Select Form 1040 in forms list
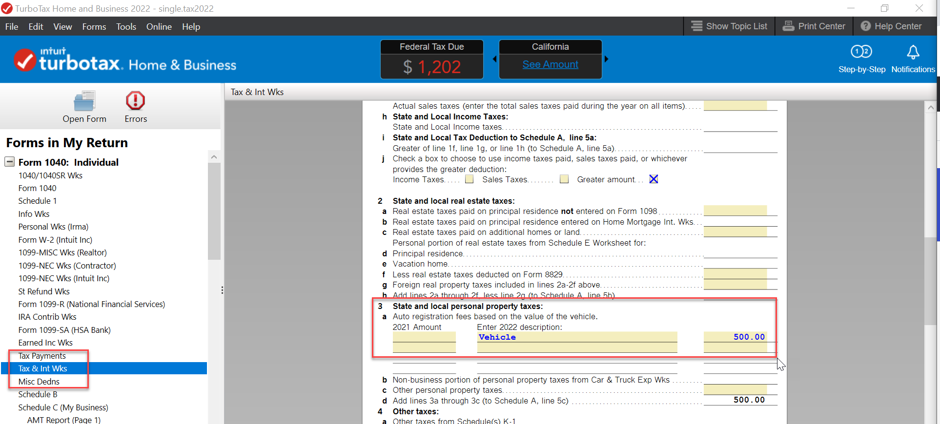This screenshot has height=424, width=940. pos(37,188)
